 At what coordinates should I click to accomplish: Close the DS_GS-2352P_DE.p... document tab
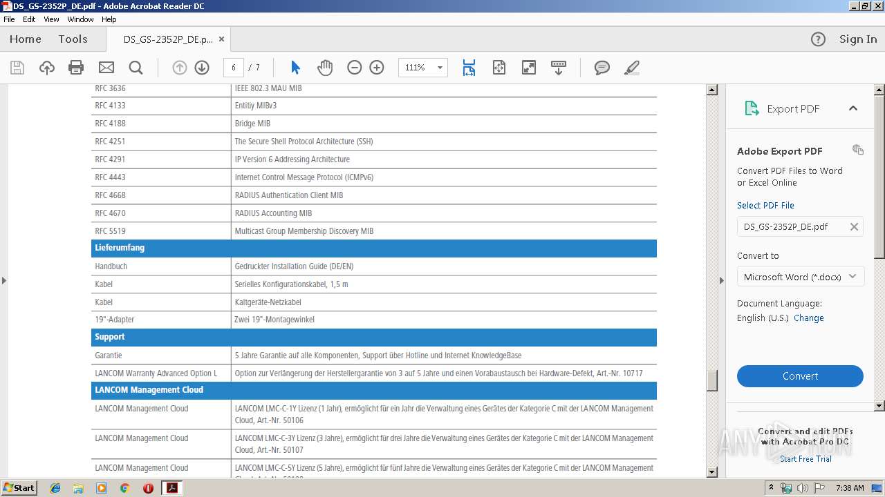click(221, 39)
